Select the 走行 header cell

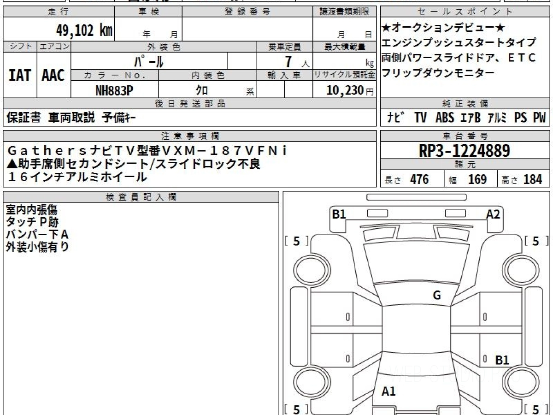[x=58, y=12]
